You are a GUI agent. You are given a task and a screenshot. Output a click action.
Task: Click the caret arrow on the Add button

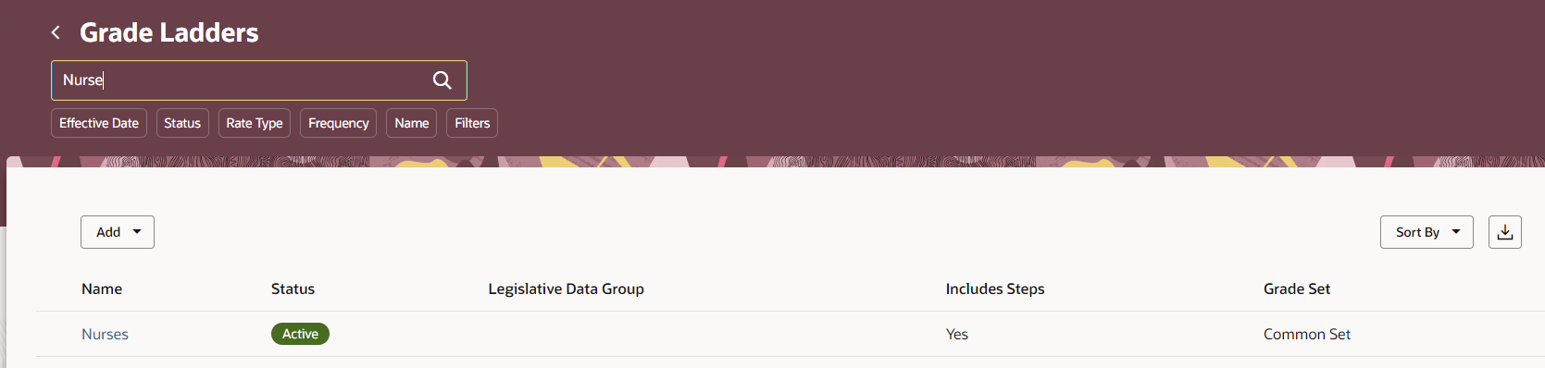137,232
